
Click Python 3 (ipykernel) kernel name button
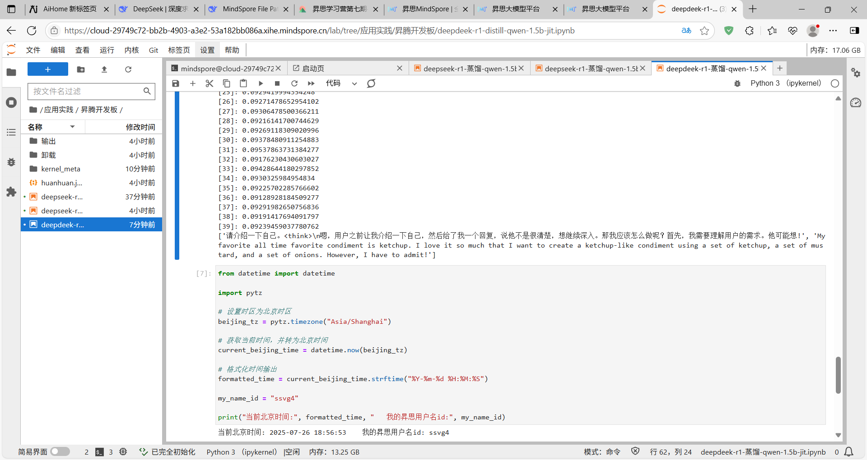click(x=785, y=83)
